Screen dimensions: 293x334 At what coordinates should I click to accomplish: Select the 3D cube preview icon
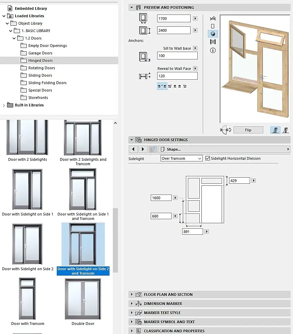coord(213,34)
